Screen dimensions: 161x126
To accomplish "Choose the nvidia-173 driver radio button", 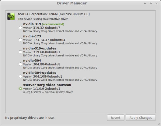I will tap(20, 40).
